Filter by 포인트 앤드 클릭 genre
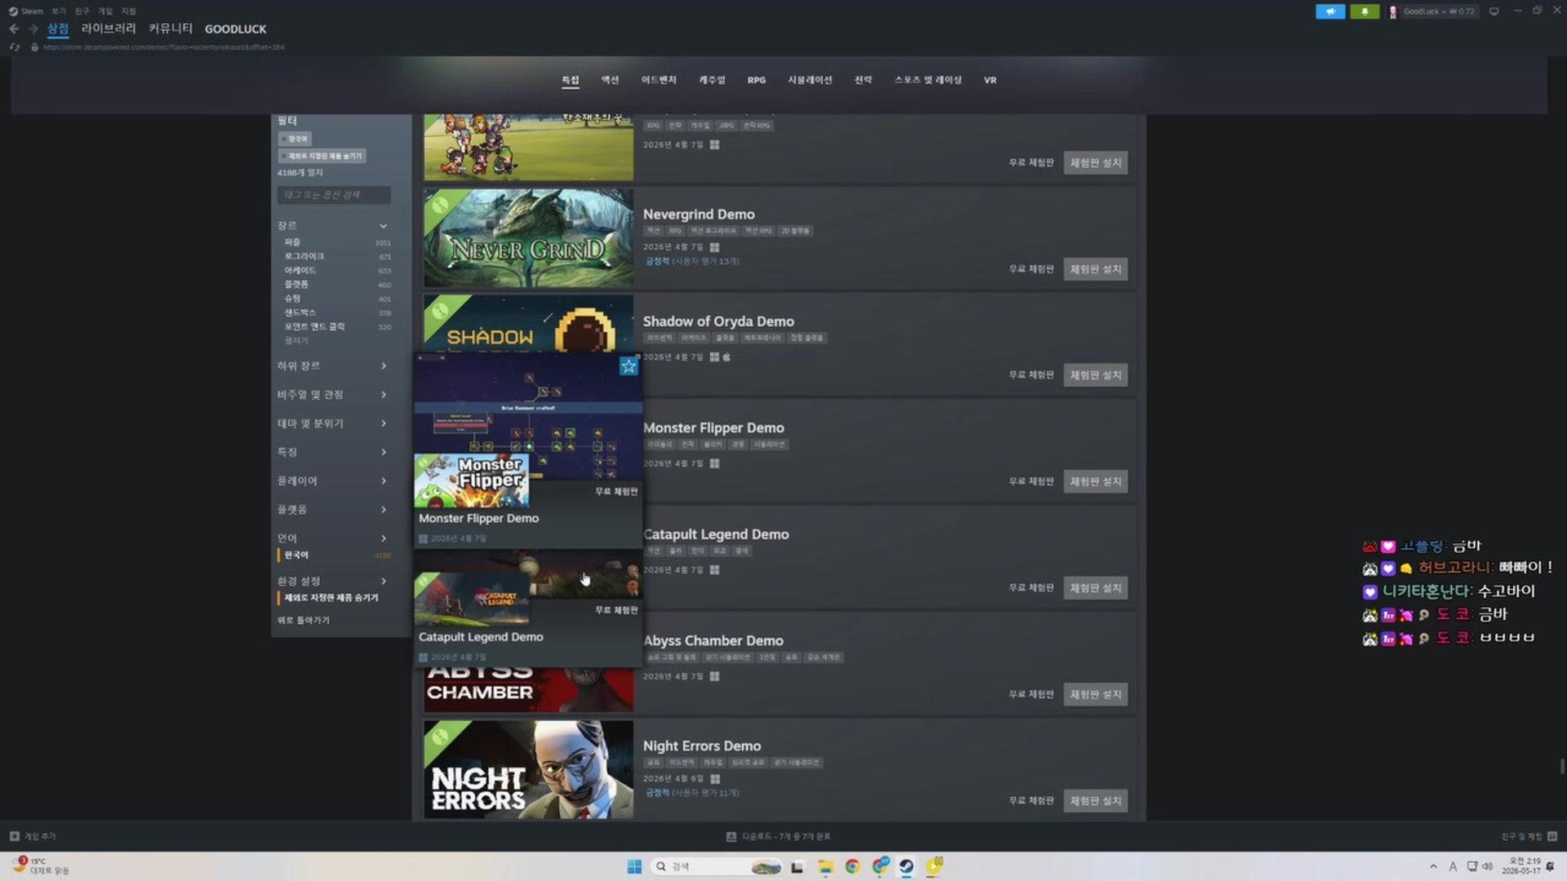Screen dimensions: 1567x881 tap(314, 326)
